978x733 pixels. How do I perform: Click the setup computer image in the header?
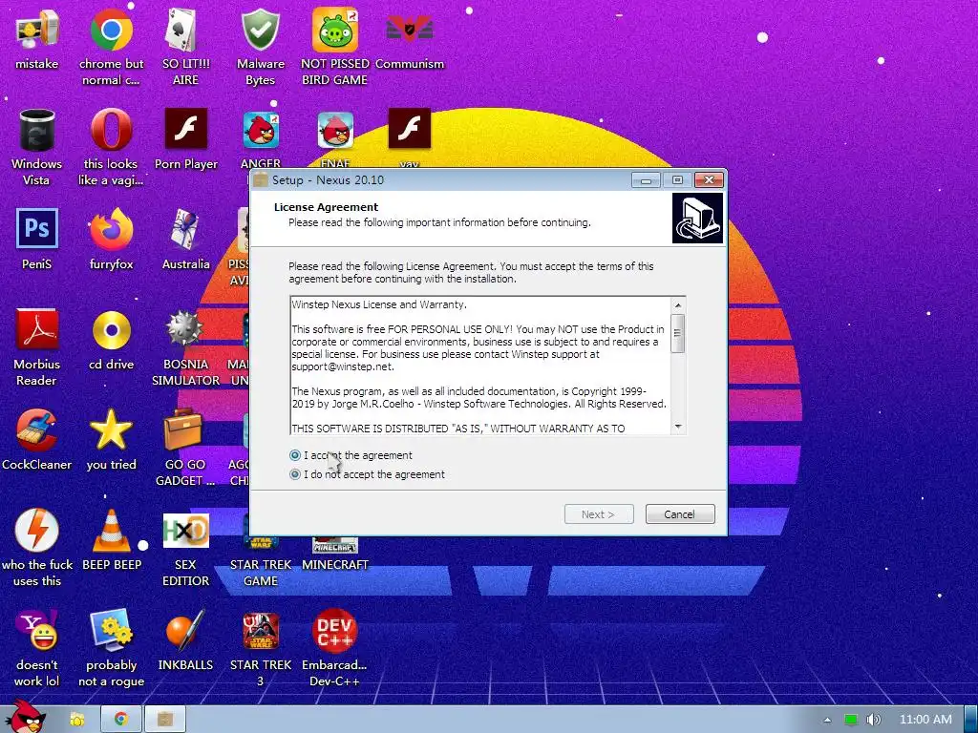click(697, 219)
